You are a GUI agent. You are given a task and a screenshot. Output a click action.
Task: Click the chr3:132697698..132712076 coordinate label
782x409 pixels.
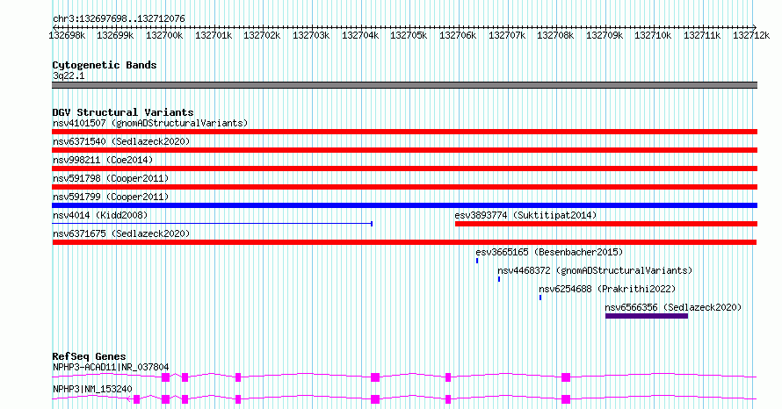(x=119, y=19)
